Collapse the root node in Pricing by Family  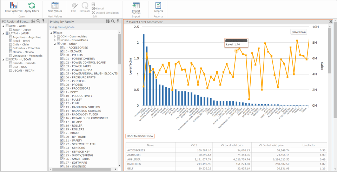pos(51,33)
